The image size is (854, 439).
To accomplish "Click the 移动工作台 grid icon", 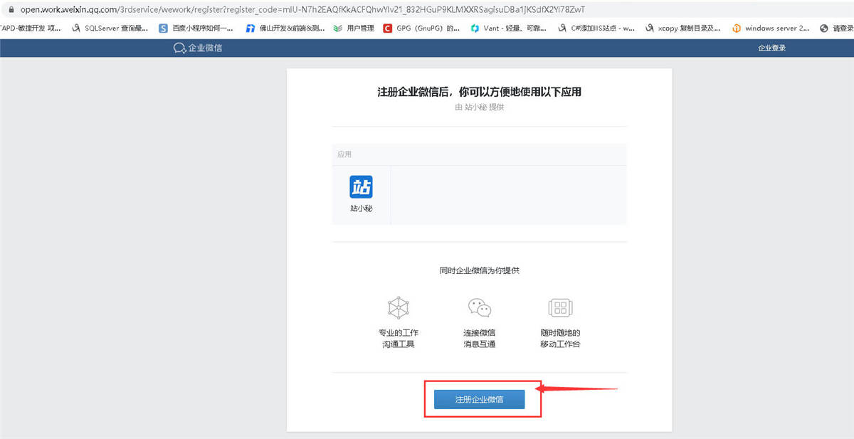I will (561, 307).
